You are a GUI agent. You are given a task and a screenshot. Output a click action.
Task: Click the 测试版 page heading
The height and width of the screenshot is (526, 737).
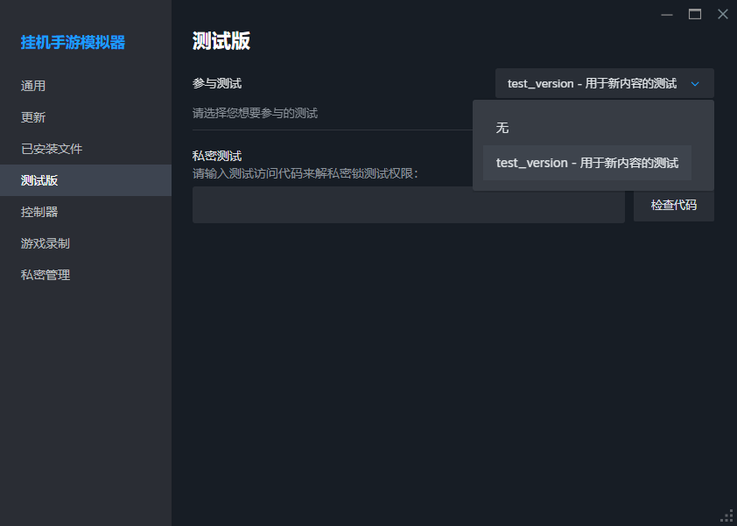pos(221,41)
